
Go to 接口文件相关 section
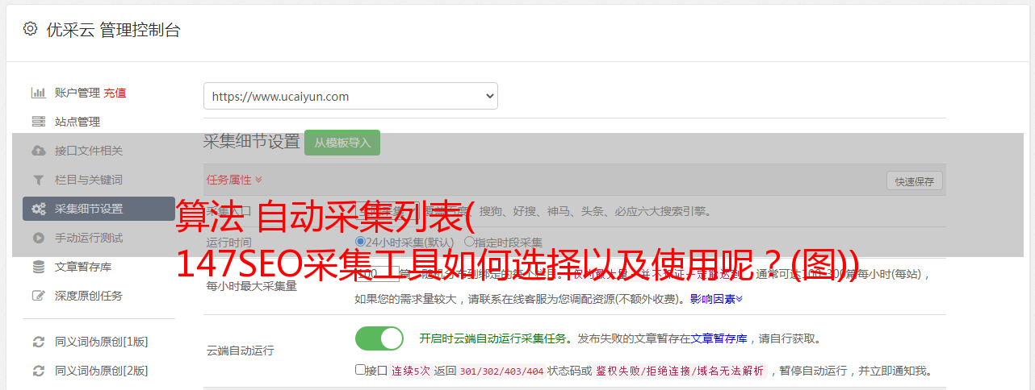89,151
